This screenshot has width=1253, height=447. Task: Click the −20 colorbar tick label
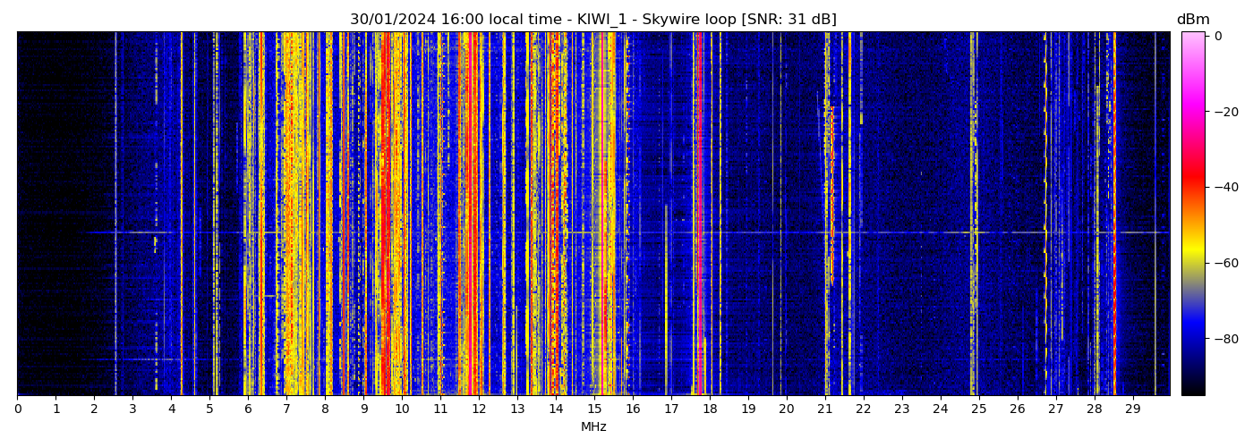(1223, 112)
